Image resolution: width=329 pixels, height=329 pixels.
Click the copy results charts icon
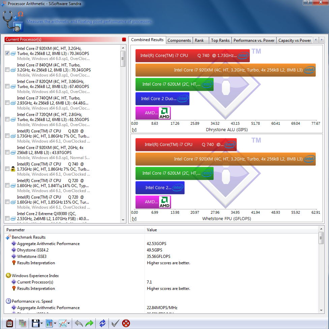pos(23,323)
